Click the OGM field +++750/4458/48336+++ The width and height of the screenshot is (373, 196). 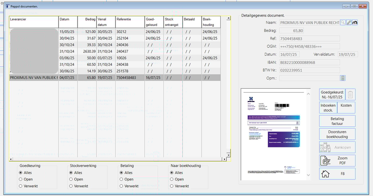coord(310,46)
